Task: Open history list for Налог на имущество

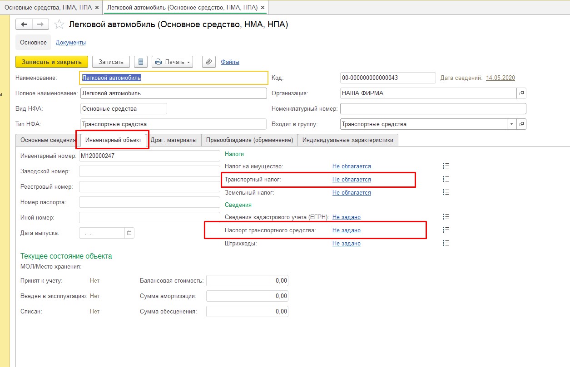Action: tap(446, 166)
